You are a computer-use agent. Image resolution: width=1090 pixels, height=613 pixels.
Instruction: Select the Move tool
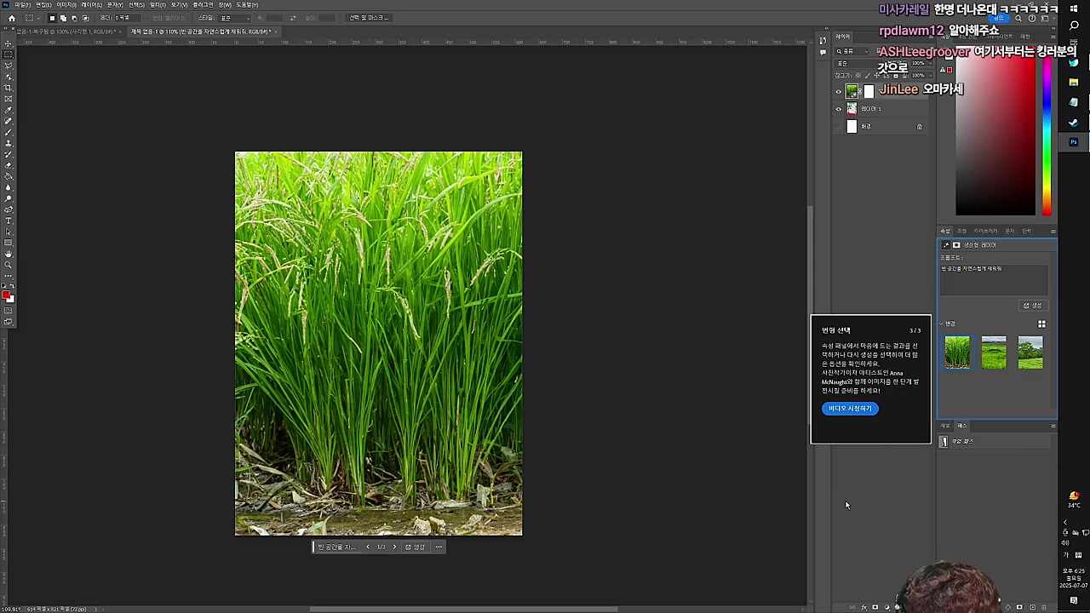click(9, 43)
